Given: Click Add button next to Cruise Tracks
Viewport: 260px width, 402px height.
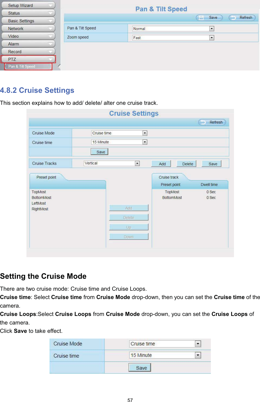Looking at the screenshot, I should pos(161,164).
